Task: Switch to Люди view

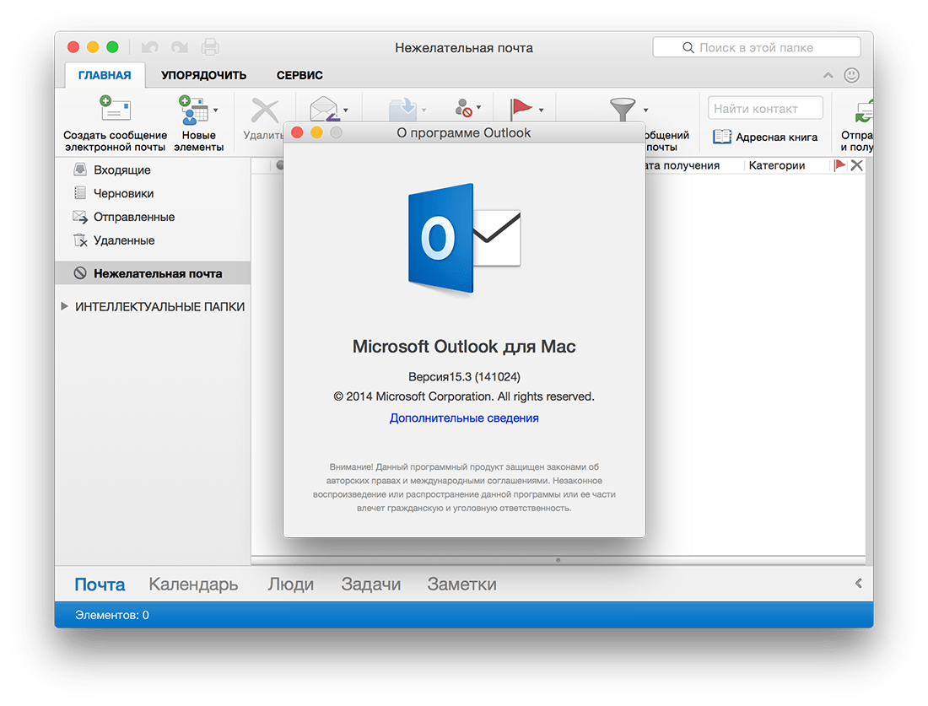Action: coord(290,585)
